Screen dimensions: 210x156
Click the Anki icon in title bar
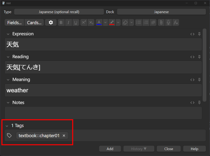[x=3, y=3]
